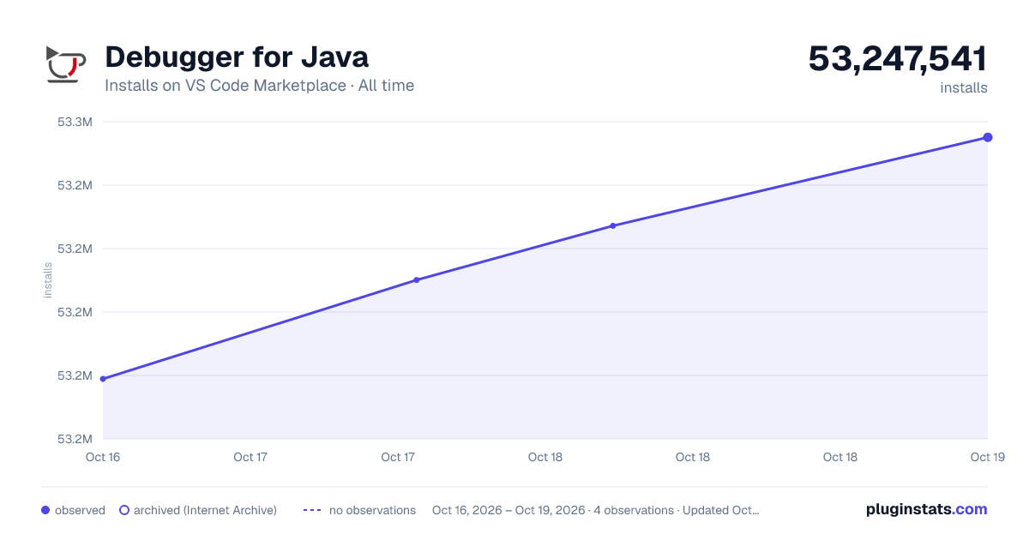Click the no observations legend label

[372, 510]
